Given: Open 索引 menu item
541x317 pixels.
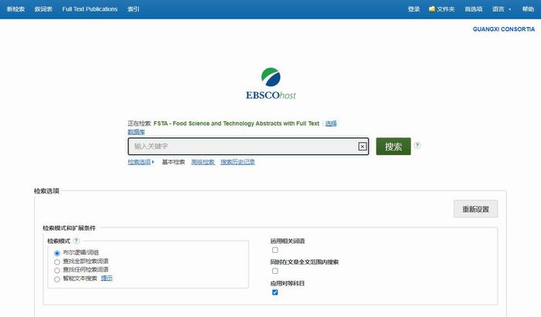Looking at the screenshot, I should (x=133, y=9).
